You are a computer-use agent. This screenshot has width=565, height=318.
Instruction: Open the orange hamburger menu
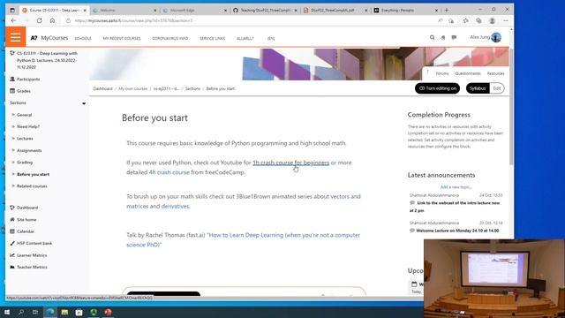16,37
